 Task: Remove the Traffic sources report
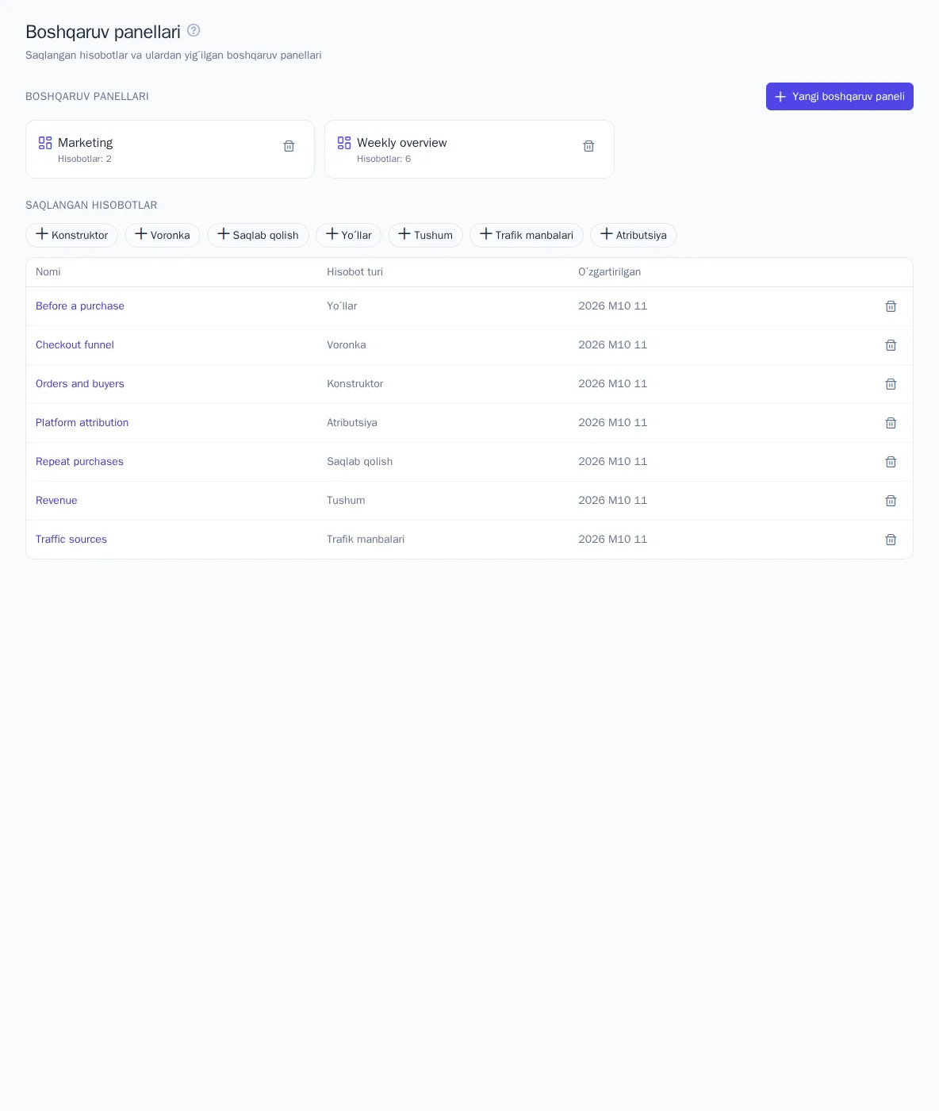click(891, 540)
